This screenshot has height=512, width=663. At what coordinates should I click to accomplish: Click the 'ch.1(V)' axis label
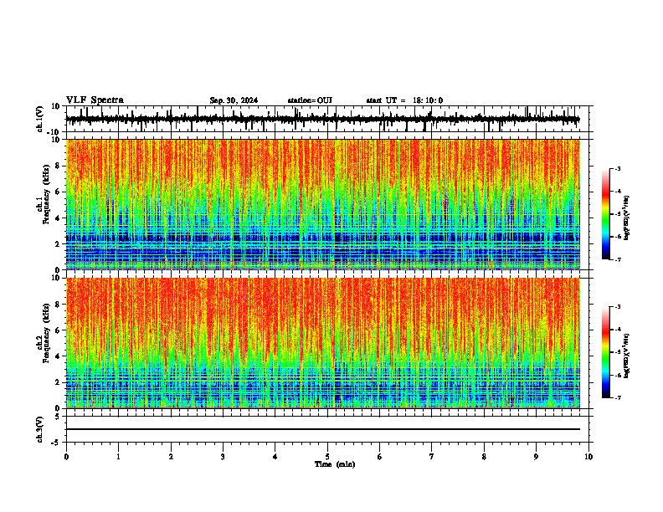40,119
